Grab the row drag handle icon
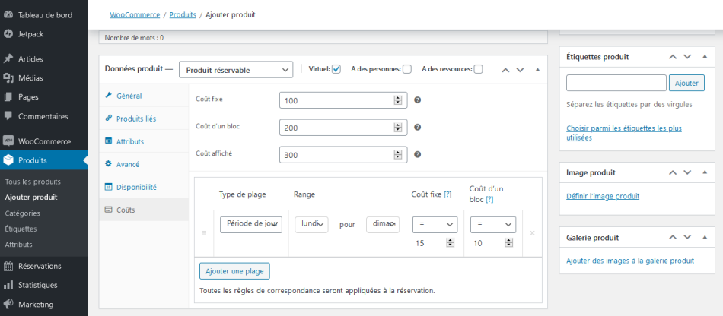 pos(203,233)
